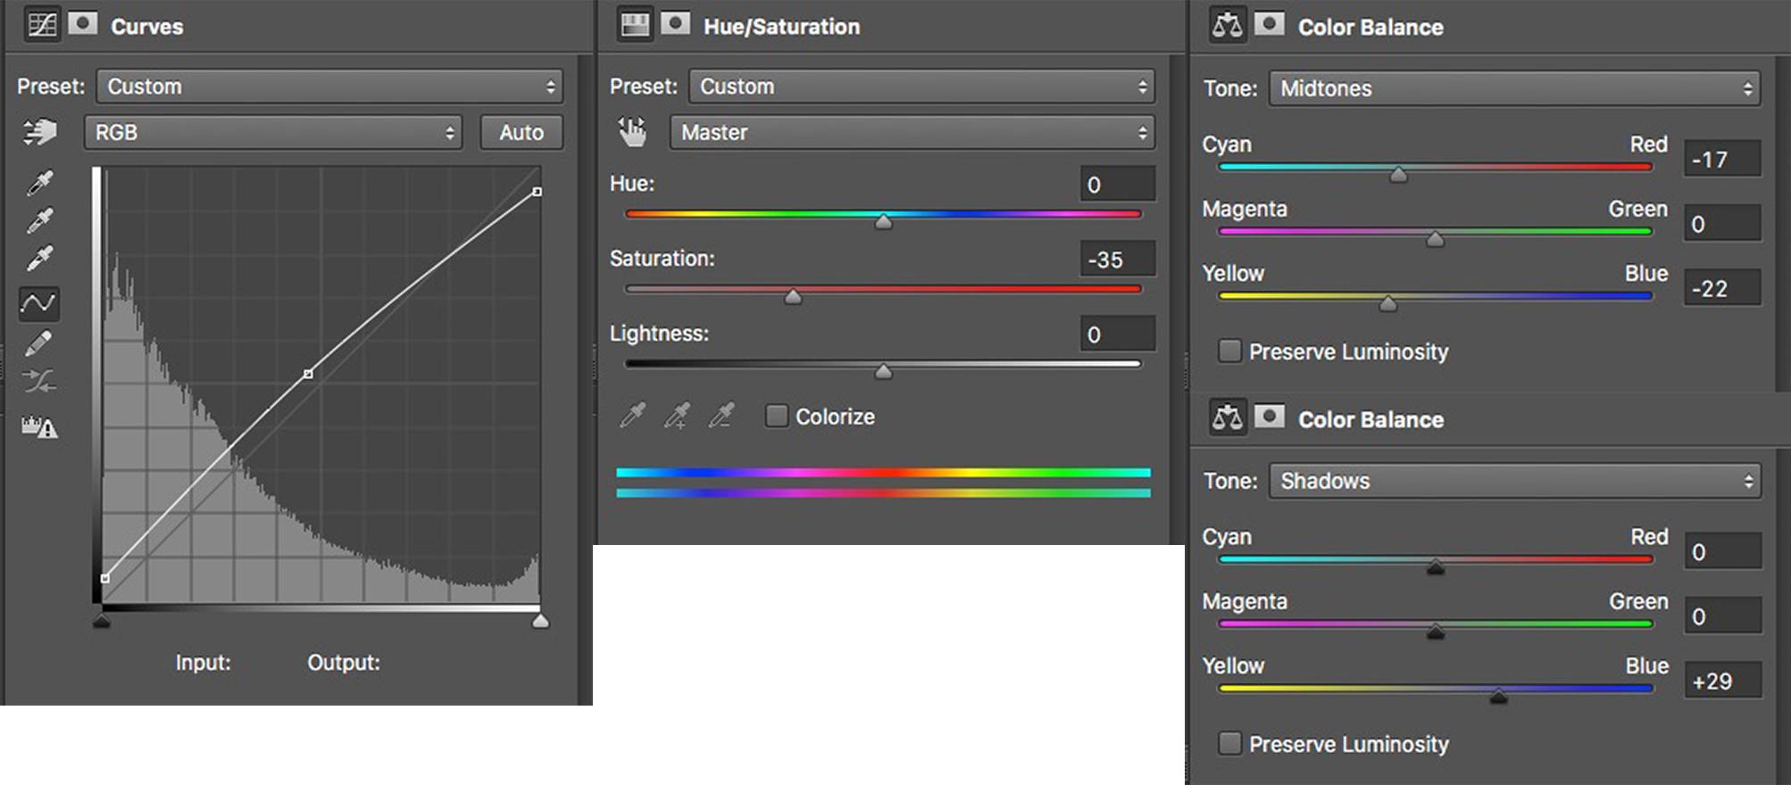Select the subtract from sample eyedropper
Viewport: 1791px width, 785px height.
(x=721, y=415)
